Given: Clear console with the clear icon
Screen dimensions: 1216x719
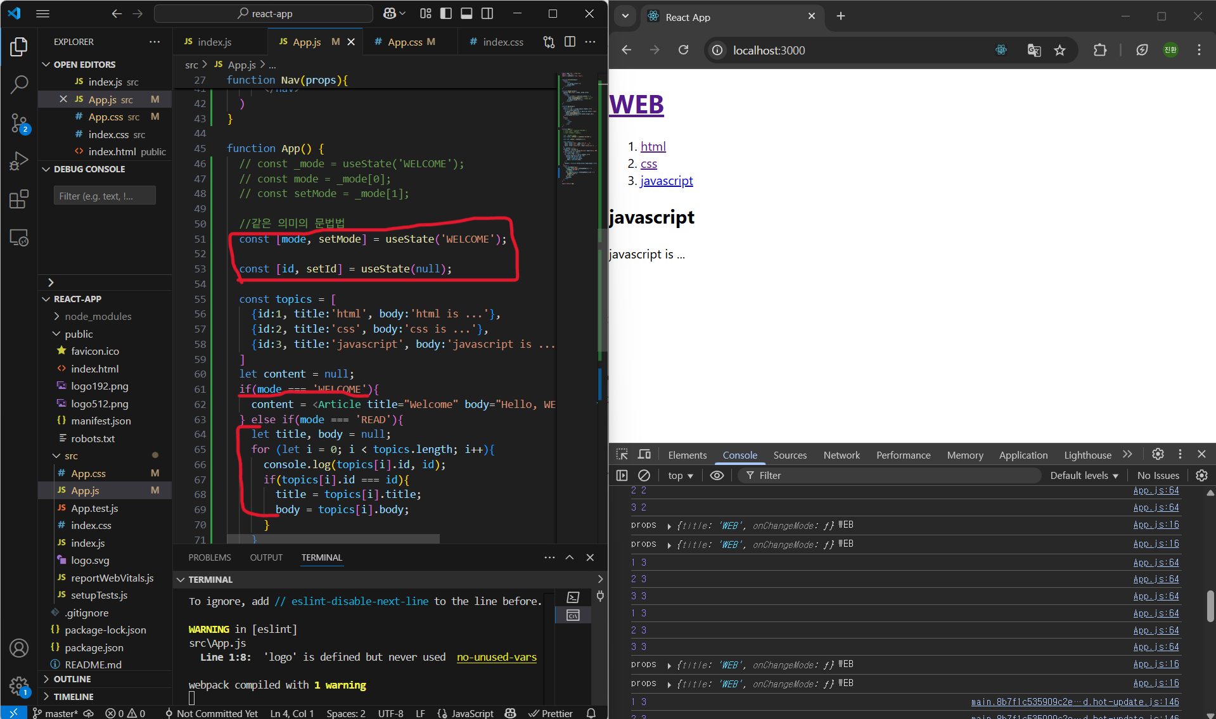Looking at the screenshot, I should (644, 475).
